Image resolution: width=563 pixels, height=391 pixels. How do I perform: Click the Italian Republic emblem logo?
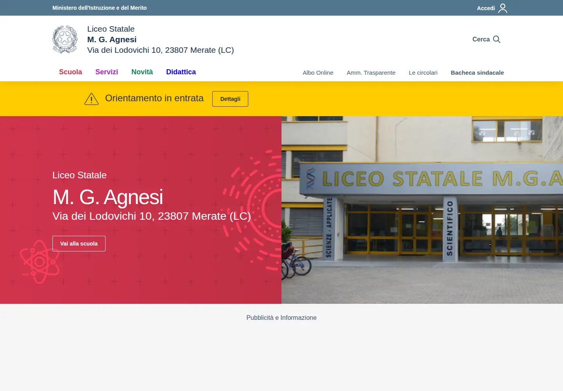click(65, 39)
